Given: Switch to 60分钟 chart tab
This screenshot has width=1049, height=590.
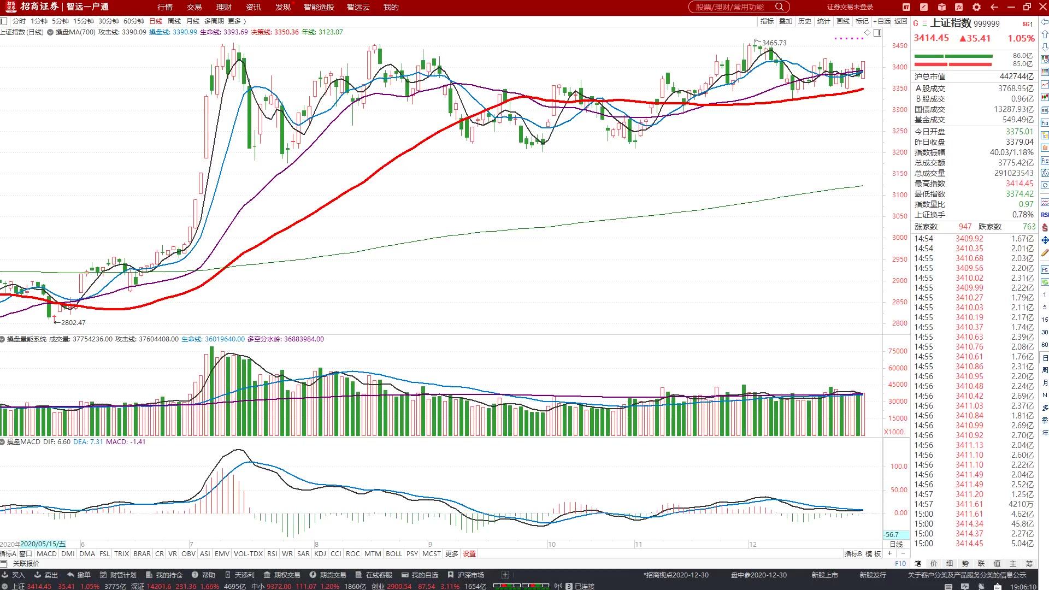Looking at the screenshot, I should (x=134, y=21).
